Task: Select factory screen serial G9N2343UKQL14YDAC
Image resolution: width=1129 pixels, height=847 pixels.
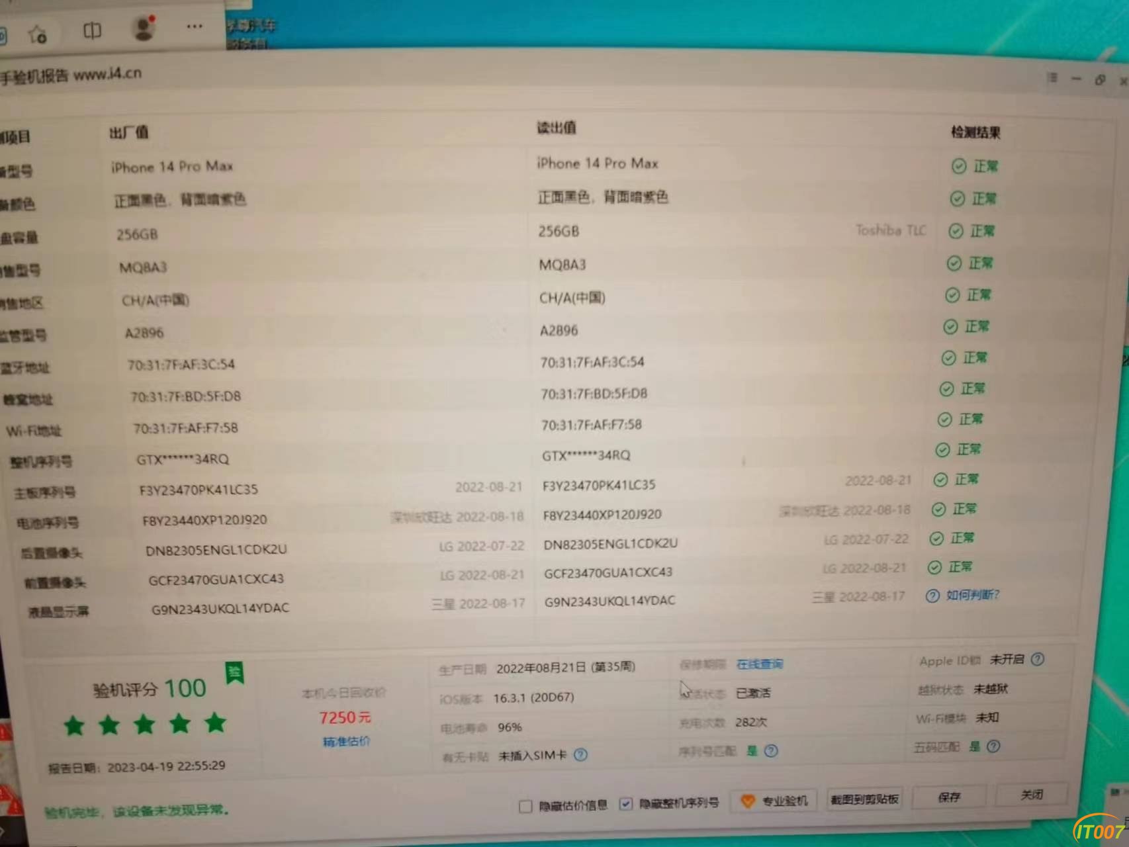Action: coord(220,609)
